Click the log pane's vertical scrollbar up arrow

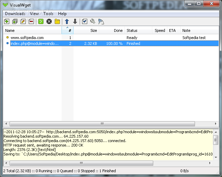click(216, 132)
